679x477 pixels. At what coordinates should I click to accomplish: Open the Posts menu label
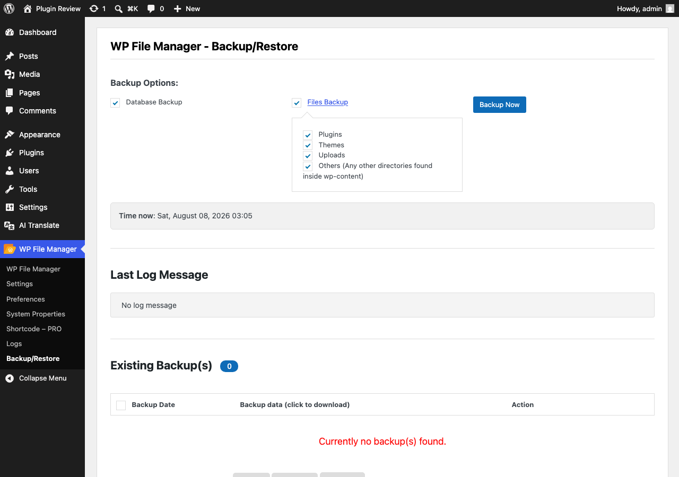29,56
